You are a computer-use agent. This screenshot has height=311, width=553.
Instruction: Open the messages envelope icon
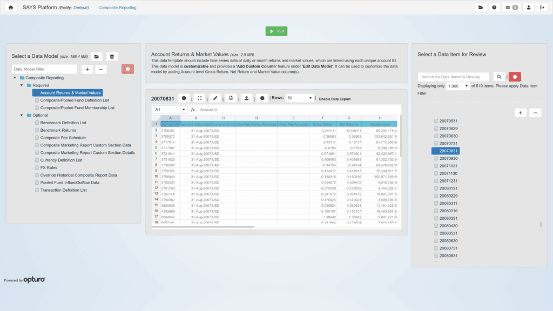click(511, 8)
